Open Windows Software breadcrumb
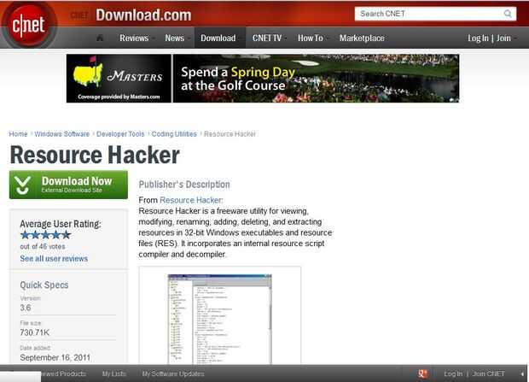529x382 pixels. pyautogui.click(x=62, y=134)
